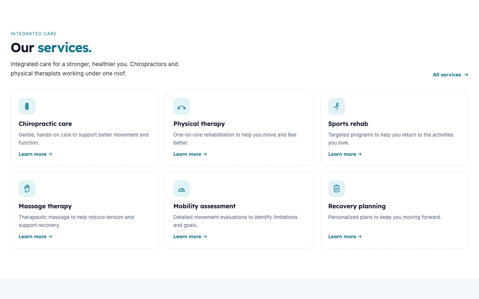Click the clipboard icon for Recovery planning

coord(337,189)
